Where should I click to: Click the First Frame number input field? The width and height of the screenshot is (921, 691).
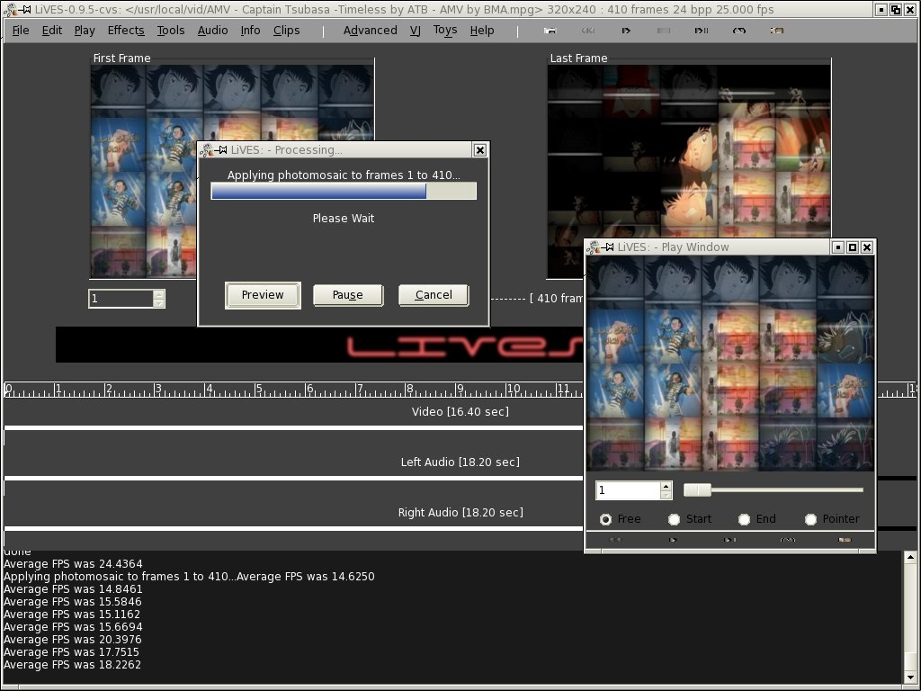pyautogui.click(x=121, y=299)
